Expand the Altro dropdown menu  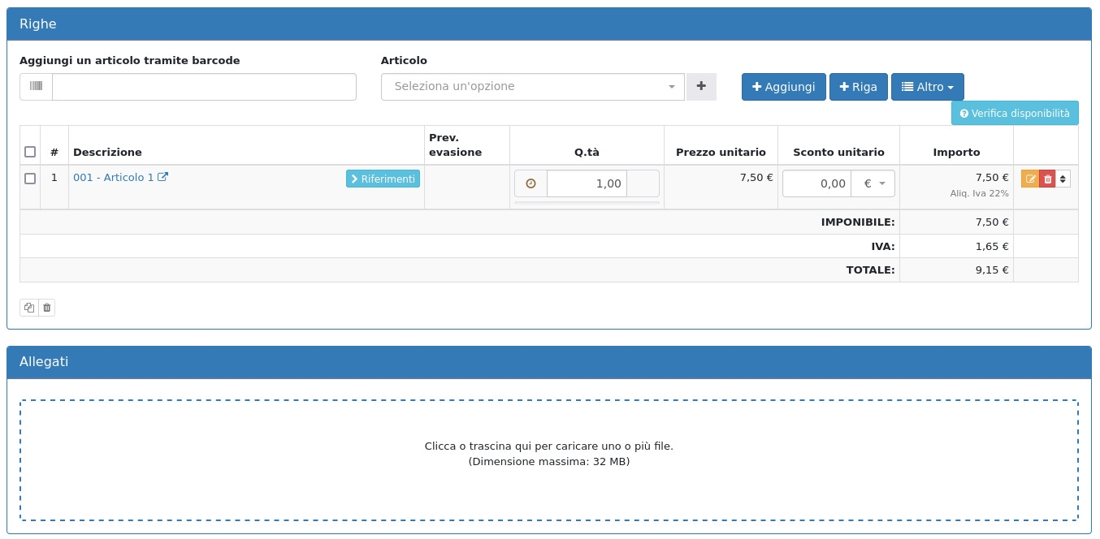(927, 87)
